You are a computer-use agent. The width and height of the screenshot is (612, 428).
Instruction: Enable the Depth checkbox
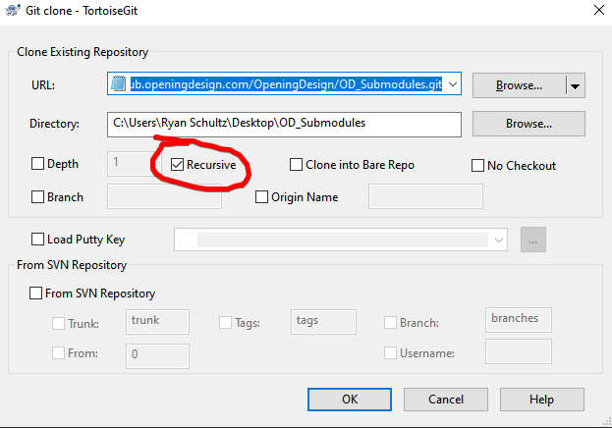click(38, 164)
